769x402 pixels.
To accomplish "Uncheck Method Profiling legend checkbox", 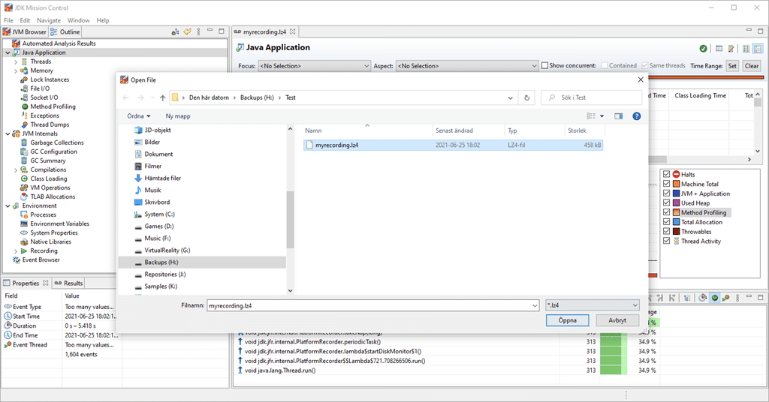I will 666,212.
